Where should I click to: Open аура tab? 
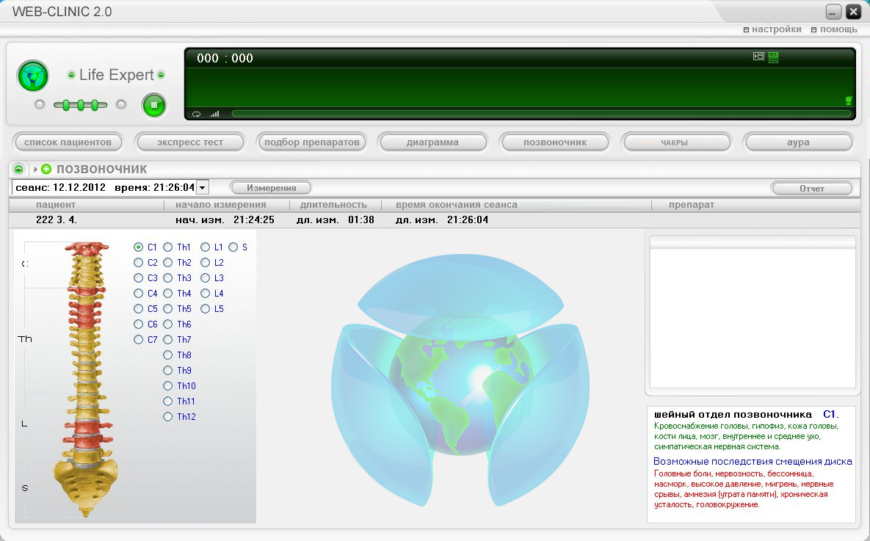coord(798,142)
